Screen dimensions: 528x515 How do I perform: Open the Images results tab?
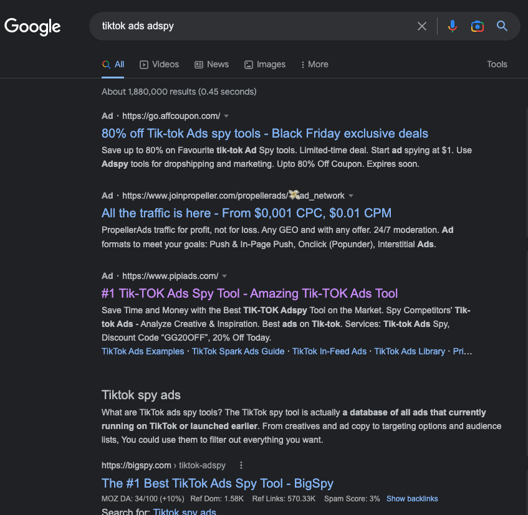click(x=265, y=64)
